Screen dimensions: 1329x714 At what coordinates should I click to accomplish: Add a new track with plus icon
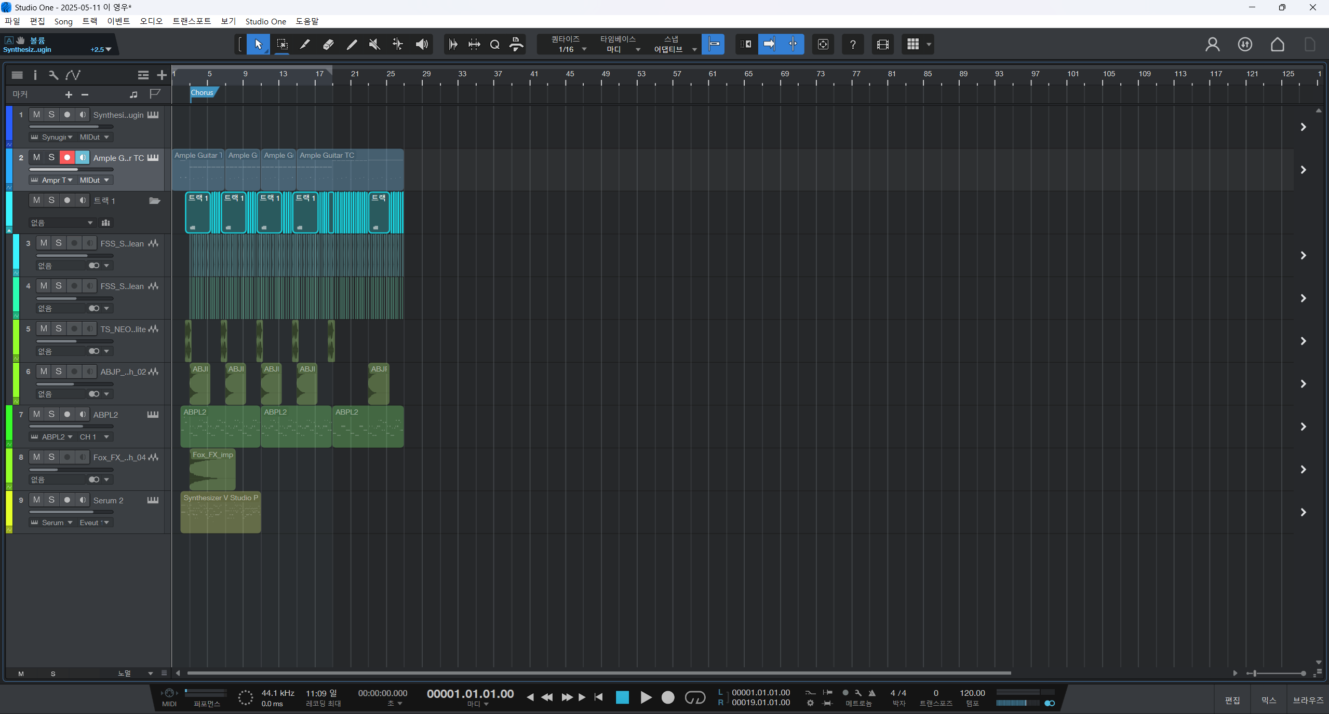[162, 75]
